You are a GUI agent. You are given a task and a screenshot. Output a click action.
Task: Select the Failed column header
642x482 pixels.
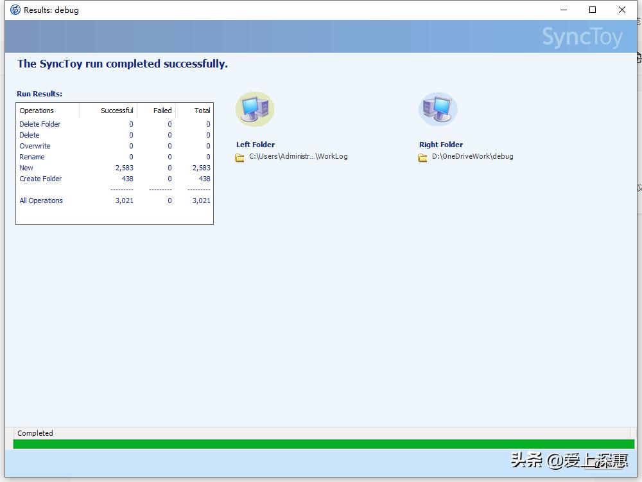157,111
